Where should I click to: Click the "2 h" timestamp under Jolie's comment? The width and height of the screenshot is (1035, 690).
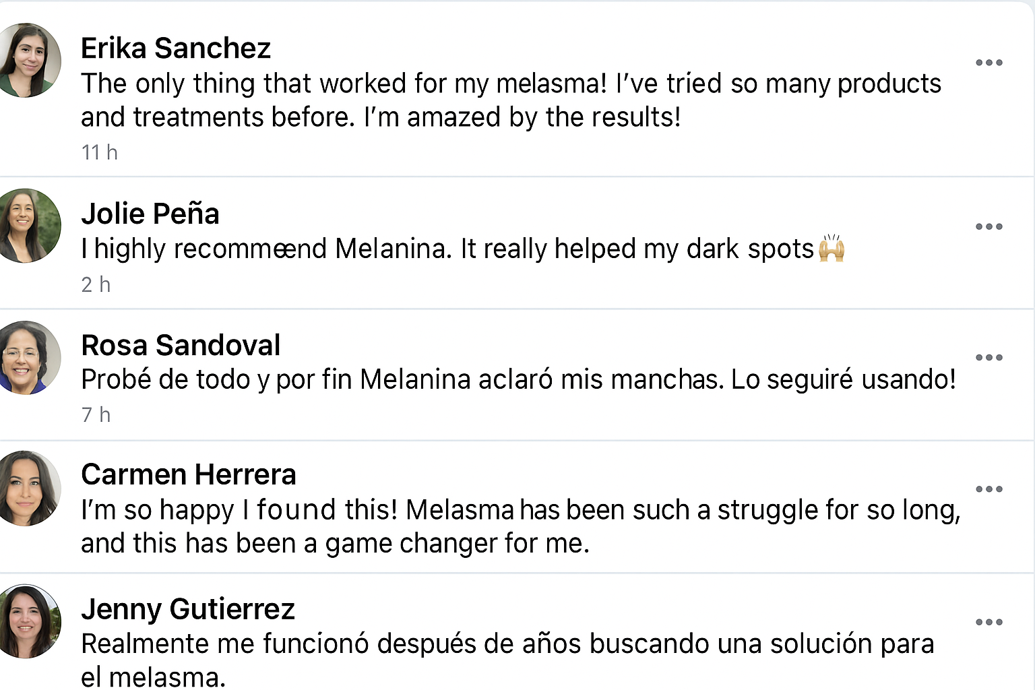96,285
